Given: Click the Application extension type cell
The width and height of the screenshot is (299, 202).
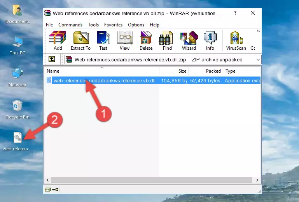Looking at the screenshot, I should (x=243, y=81).
